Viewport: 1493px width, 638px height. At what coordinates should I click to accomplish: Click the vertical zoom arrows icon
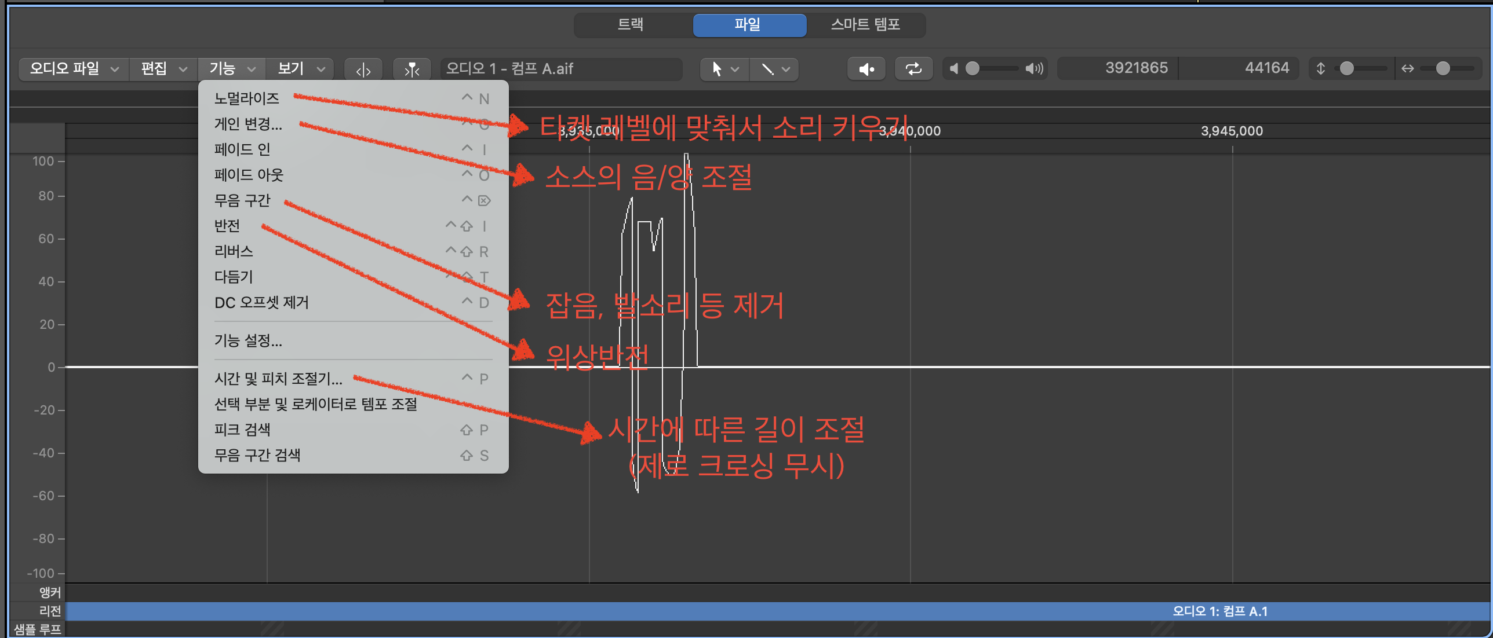1321,69
